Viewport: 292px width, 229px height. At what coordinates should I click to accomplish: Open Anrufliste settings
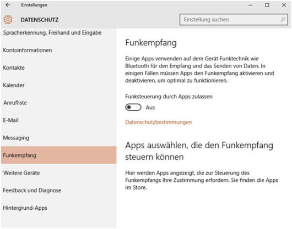(58, 103)
